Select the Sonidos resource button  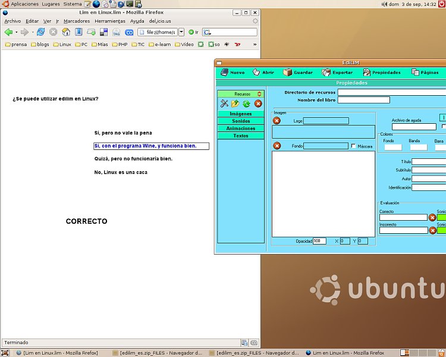click(x=241, y=121)
